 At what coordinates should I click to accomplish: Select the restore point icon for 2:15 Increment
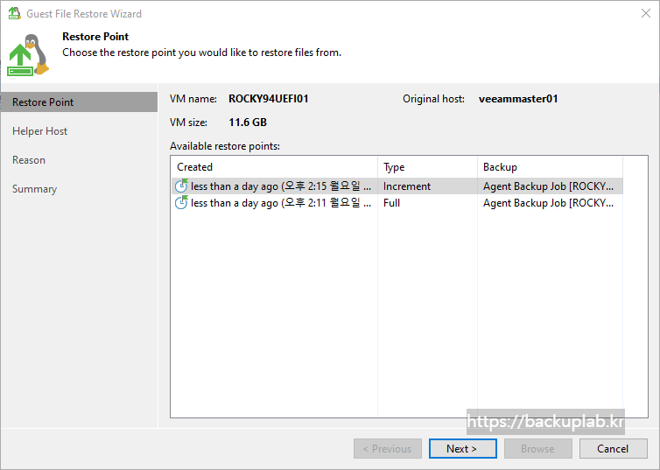click(181, 186)
